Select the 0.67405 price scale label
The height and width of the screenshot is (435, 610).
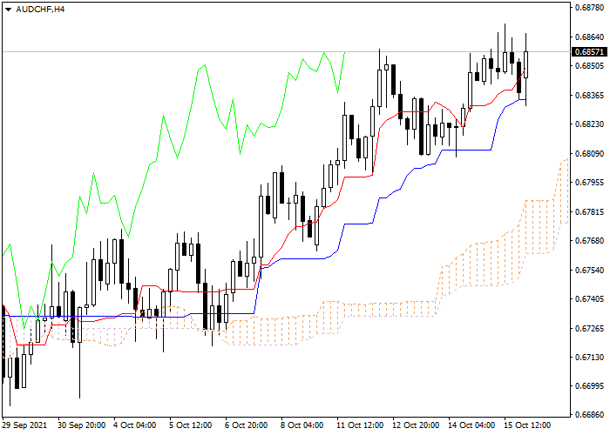pos(589,299)
